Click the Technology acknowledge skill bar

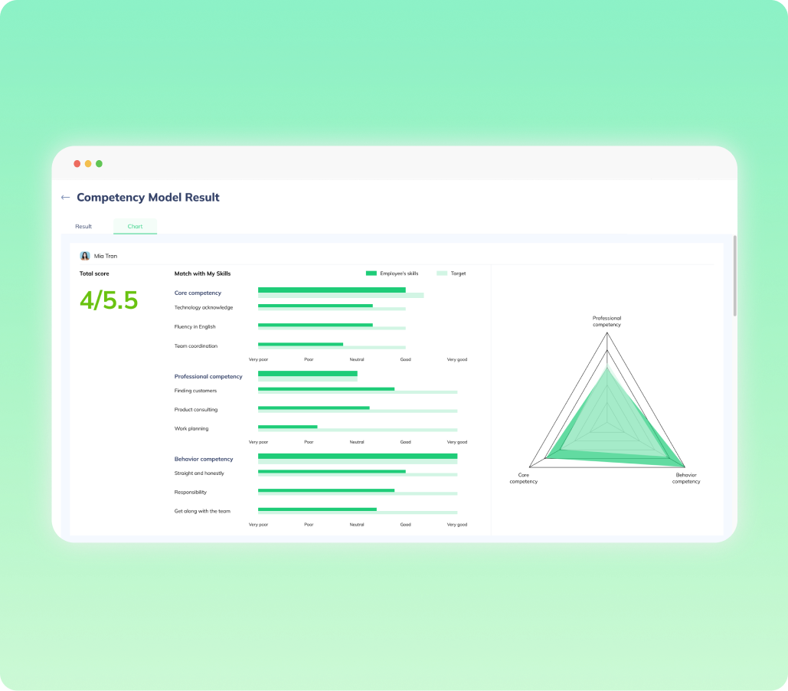(316, 306)
